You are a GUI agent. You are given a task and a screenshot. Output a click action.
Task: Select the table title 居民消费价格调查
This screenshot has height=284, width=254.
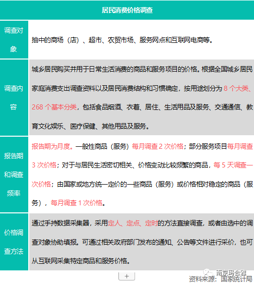pos(127,10)
